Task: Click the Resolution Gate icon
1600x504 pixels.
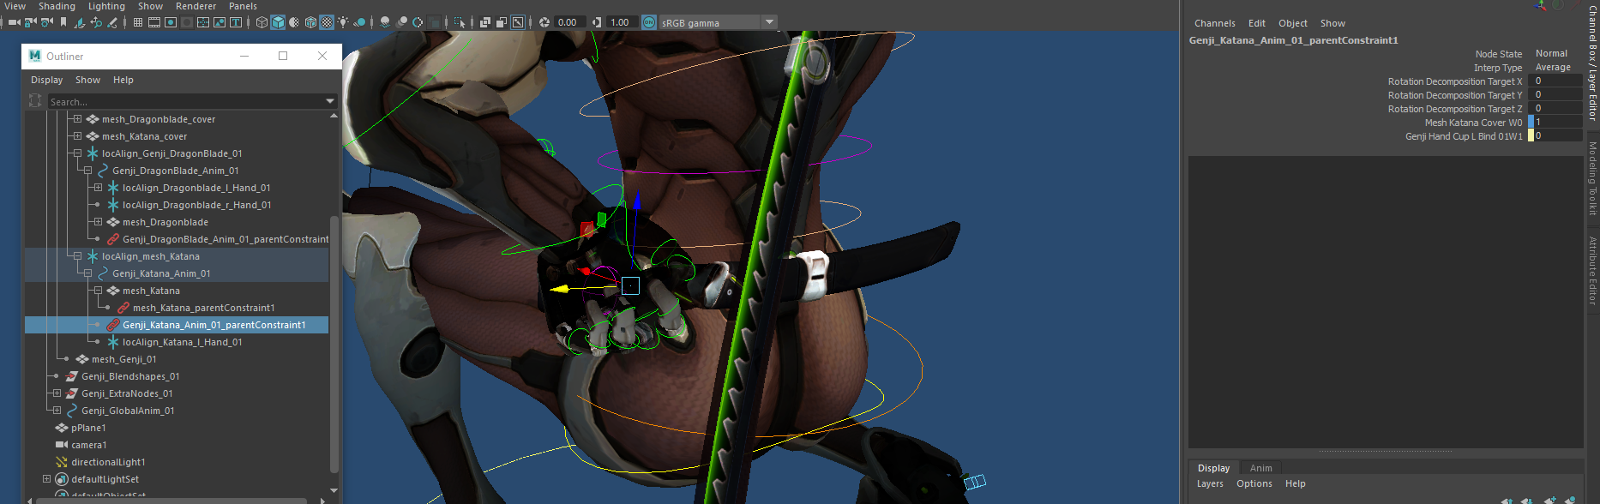Action: point(171,22)
